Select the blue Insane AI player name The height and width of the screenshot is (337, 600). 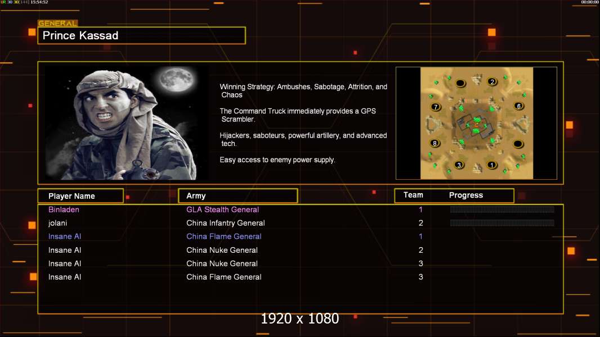65,236
